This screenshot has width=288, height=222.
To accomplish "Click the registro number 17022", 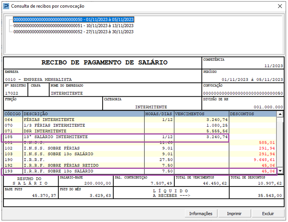I will point(12,93).
